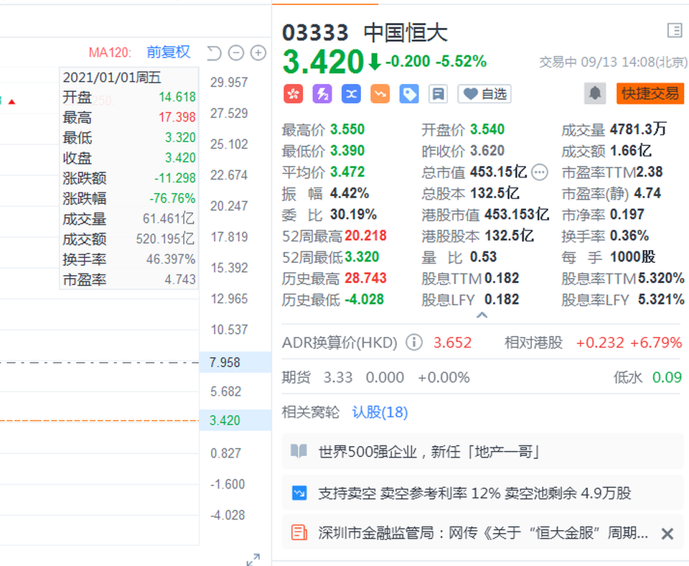Open the 前复权 adjustment dropdown

click(168, 52)
